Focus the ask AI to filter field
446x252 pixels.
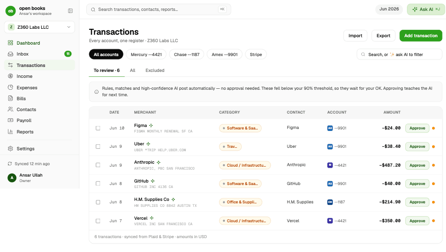click(399, 55)
